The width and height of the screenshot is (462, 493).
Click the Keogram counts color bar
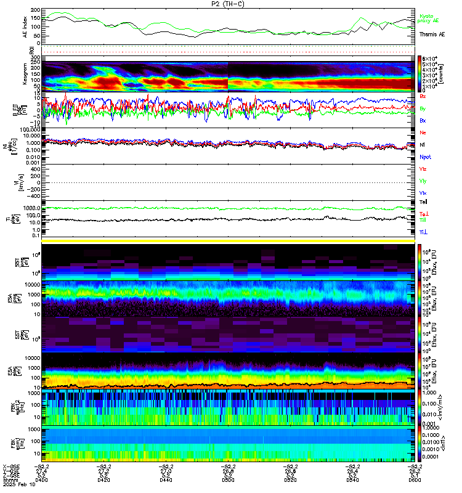point(419,73)
